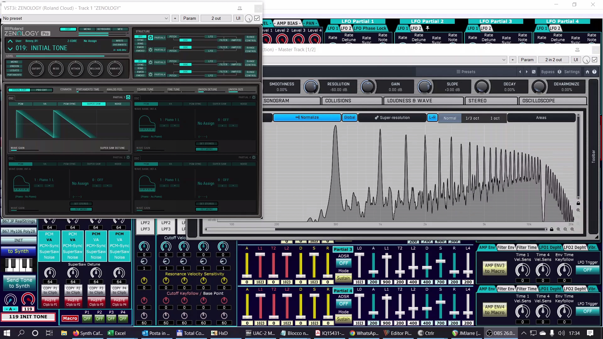The height and width of the screenshot is (339, 603).
Task: Click the padlock icon under the spectrum display
Action: (x=552, y=229)
